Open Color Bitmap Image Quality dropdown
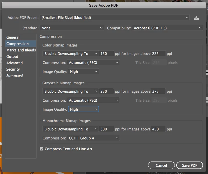Viewport: 208px width, 174px height. point(83,71)
